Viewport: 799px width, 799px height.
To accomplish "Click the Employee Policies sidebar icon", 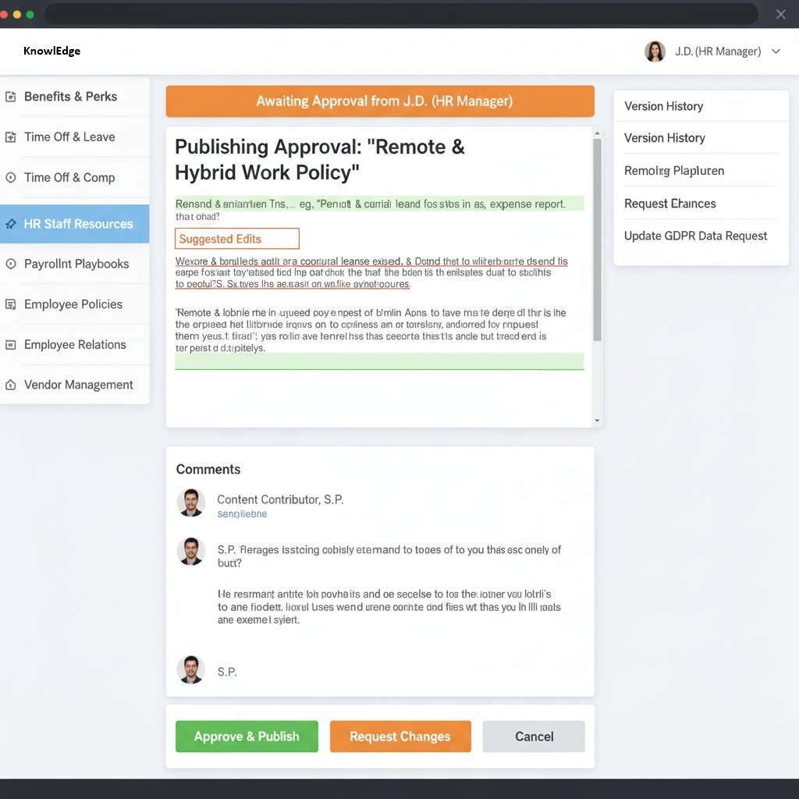I will pyautogui.click(x=10, y=304).
